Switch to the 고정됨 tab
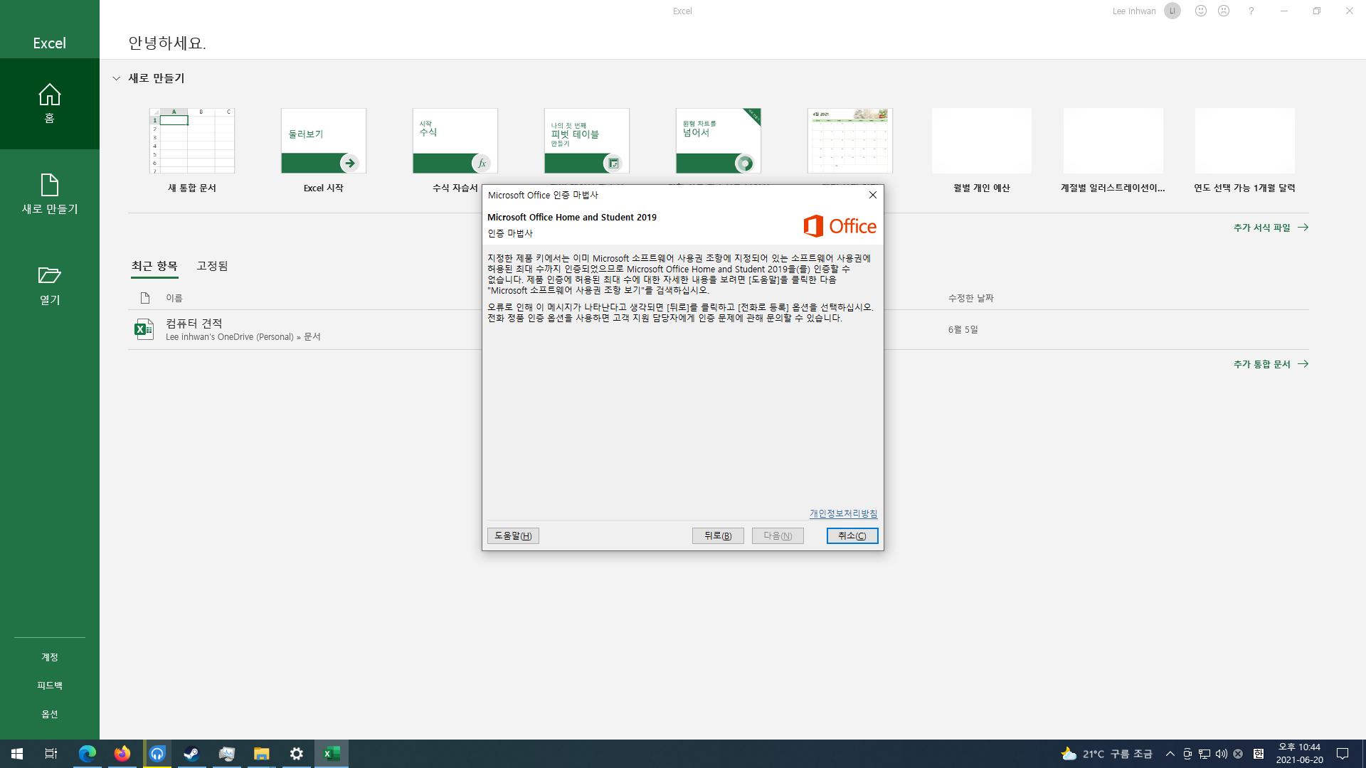The image size is (1366, 768). 212,266
